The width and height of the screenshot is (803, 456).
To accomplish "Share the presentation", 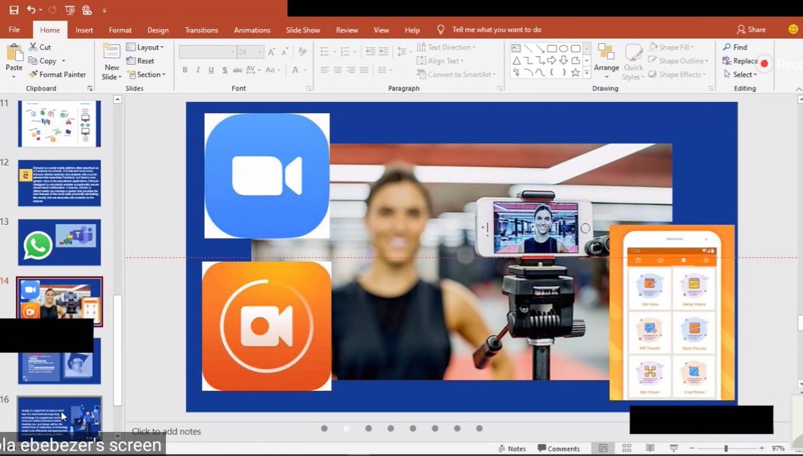I will tap(751, 29).
